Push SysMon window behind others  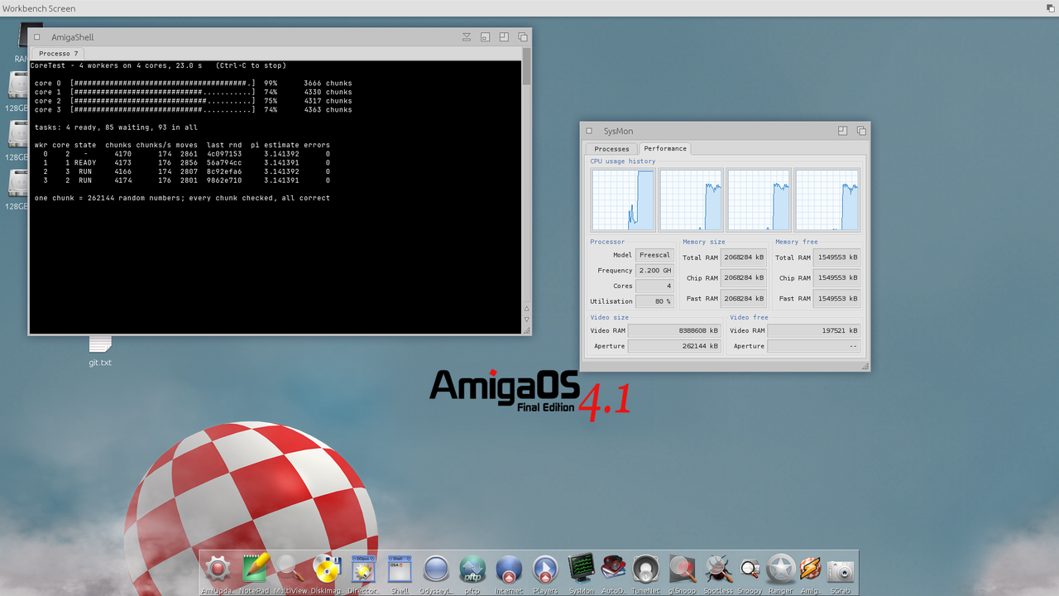tap(861, 131)
